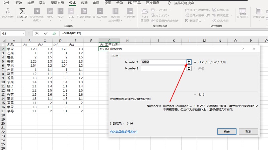Click the formula bar cancel (X) icon
Image resolution: width=268 pixels, height=150 pixels.
pyautogui.click(x=37, y=33)
